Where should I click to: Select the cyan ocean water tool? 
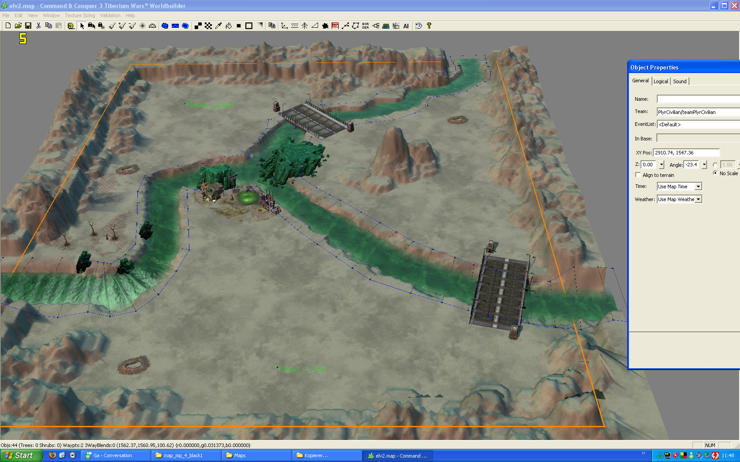point(185,26)
